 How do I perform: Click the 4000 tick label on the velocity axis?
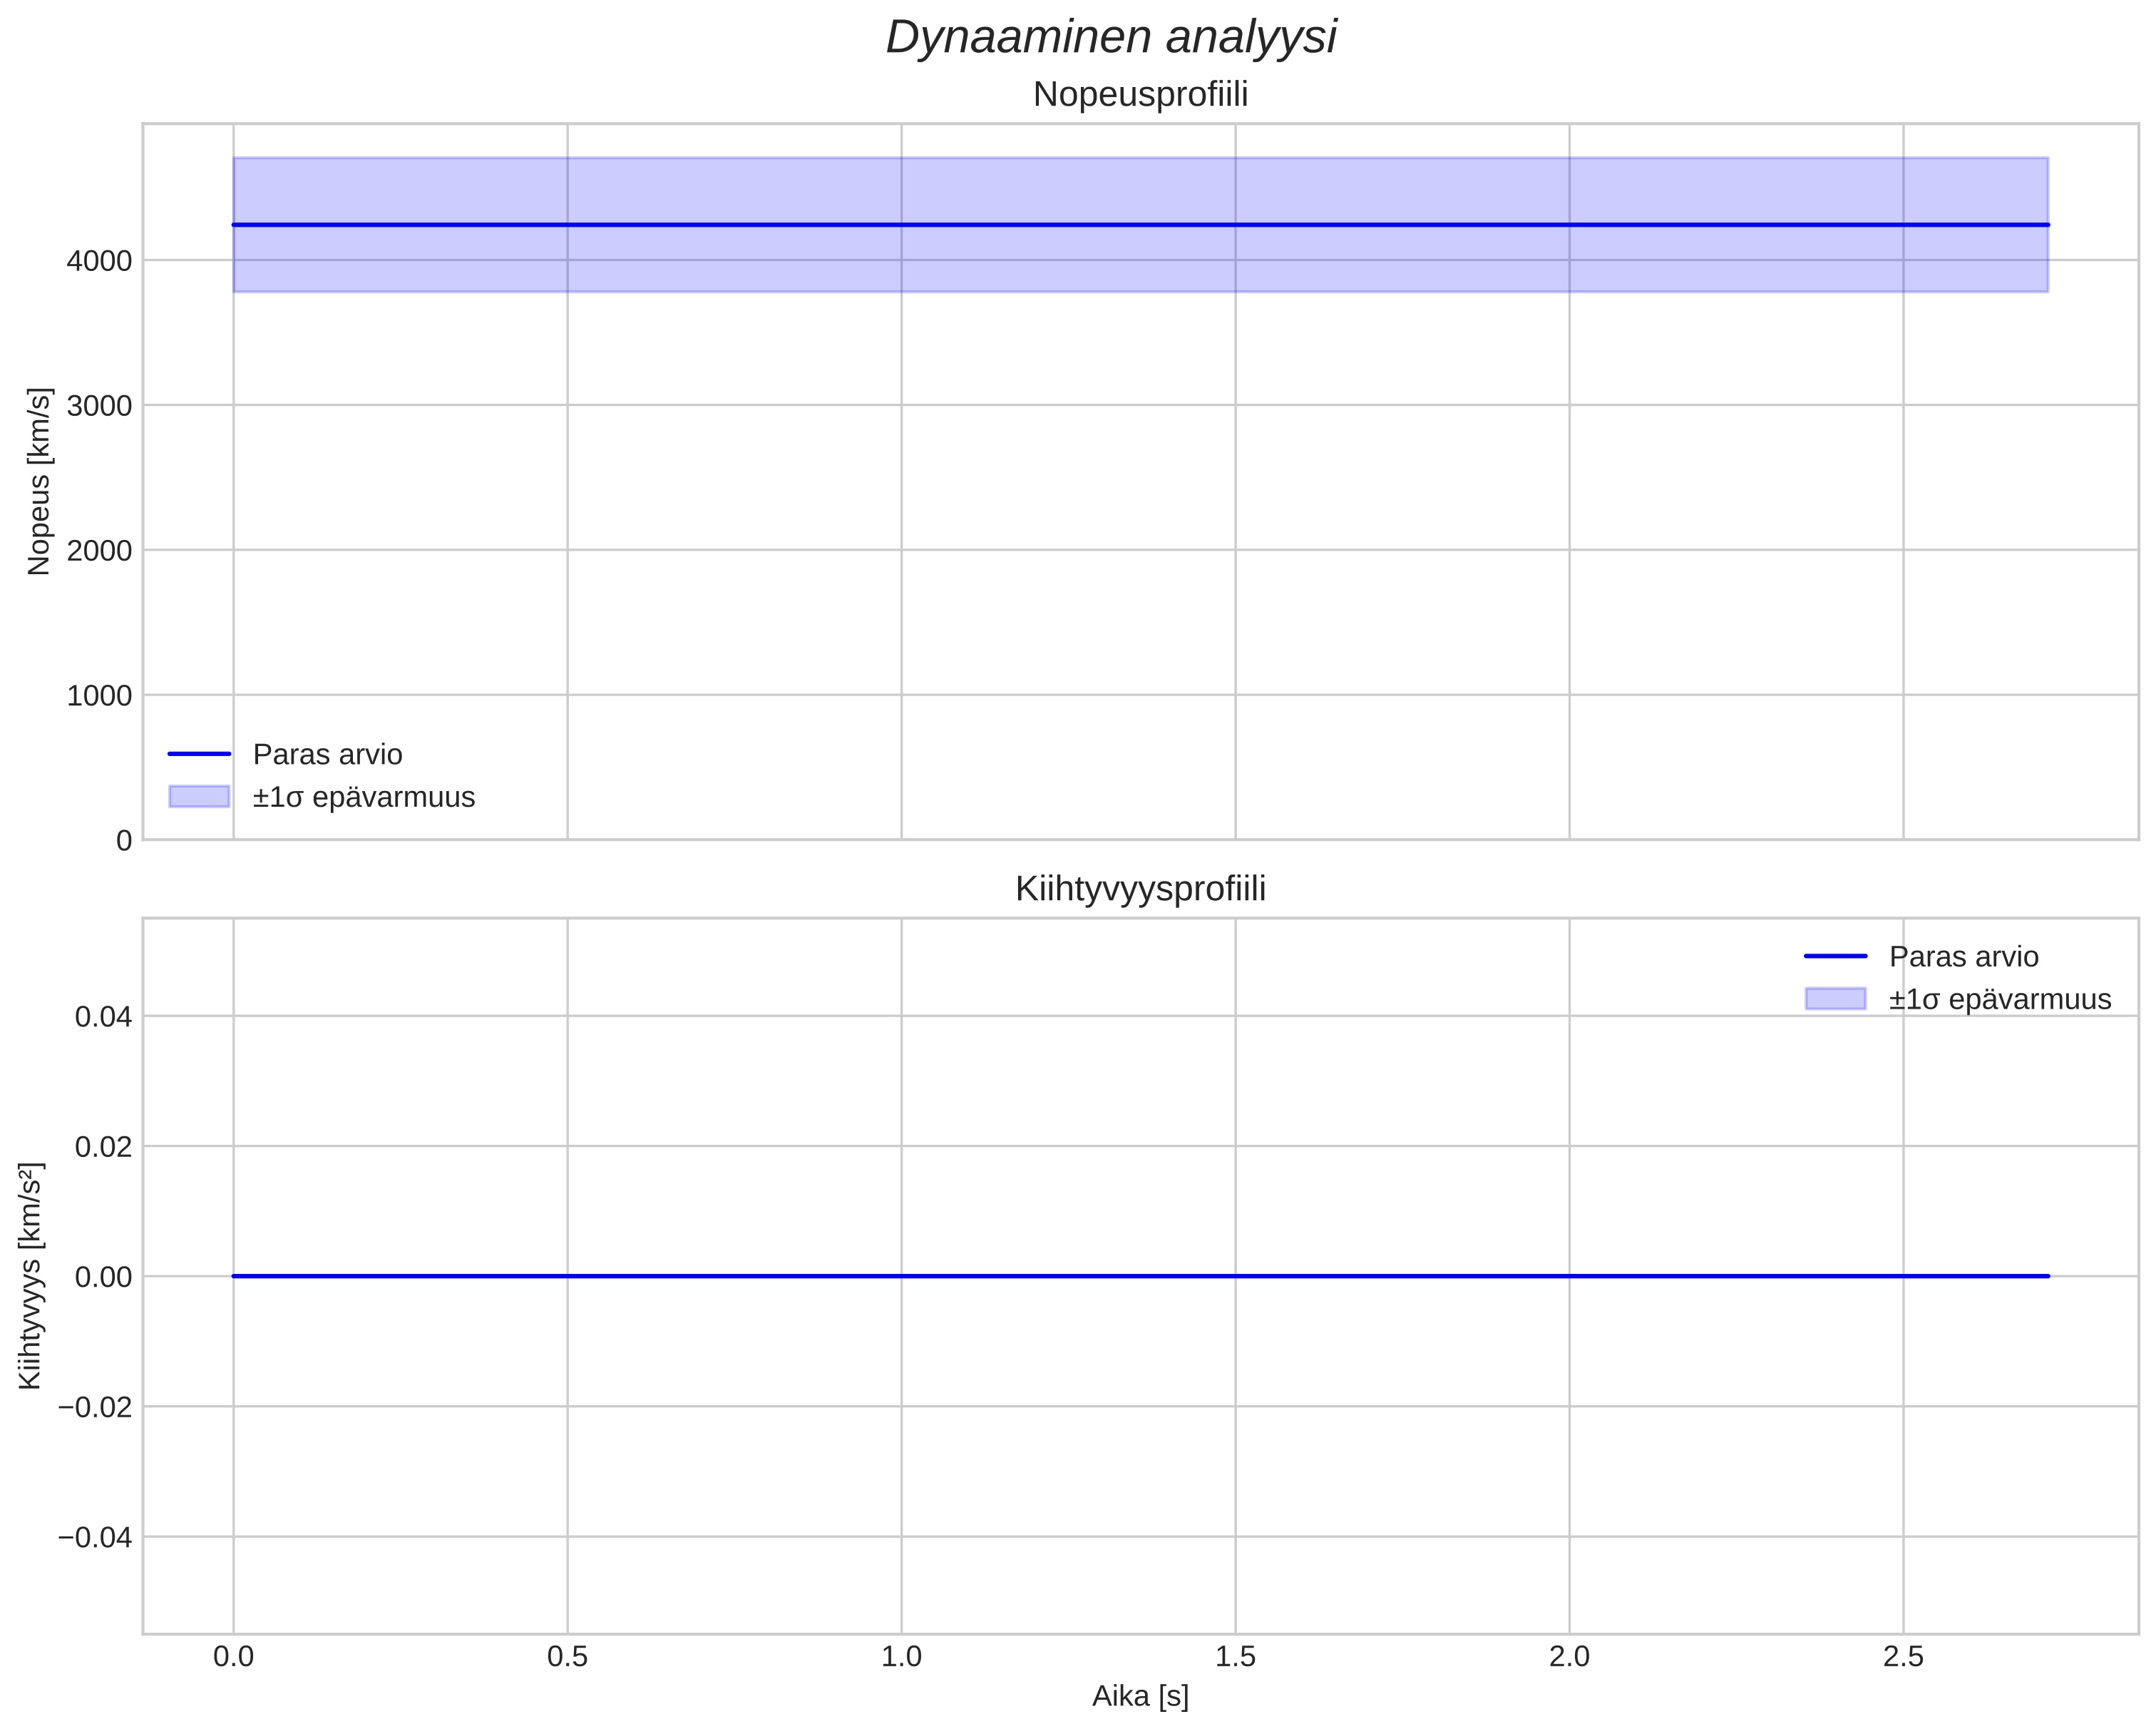99,261
